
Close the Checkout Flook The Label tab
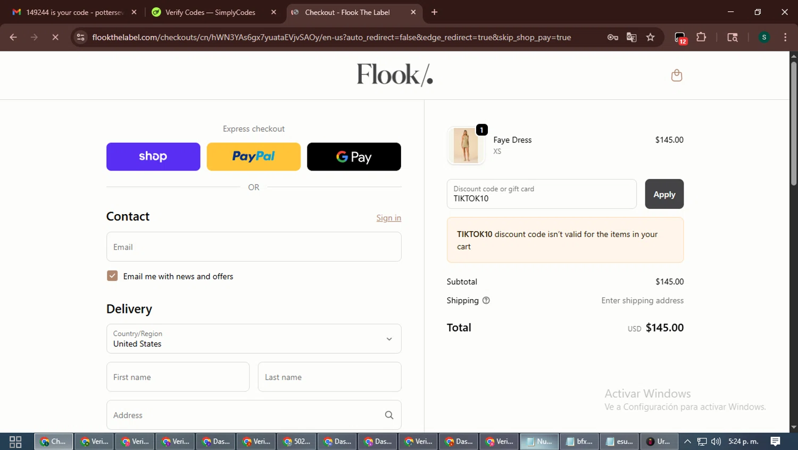click(x=413, y=12)
